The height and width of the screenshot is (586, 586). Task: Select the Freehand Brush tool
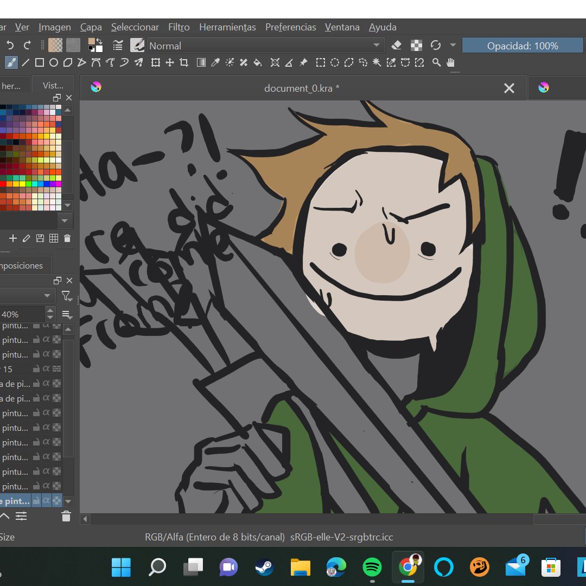(11, 62)
